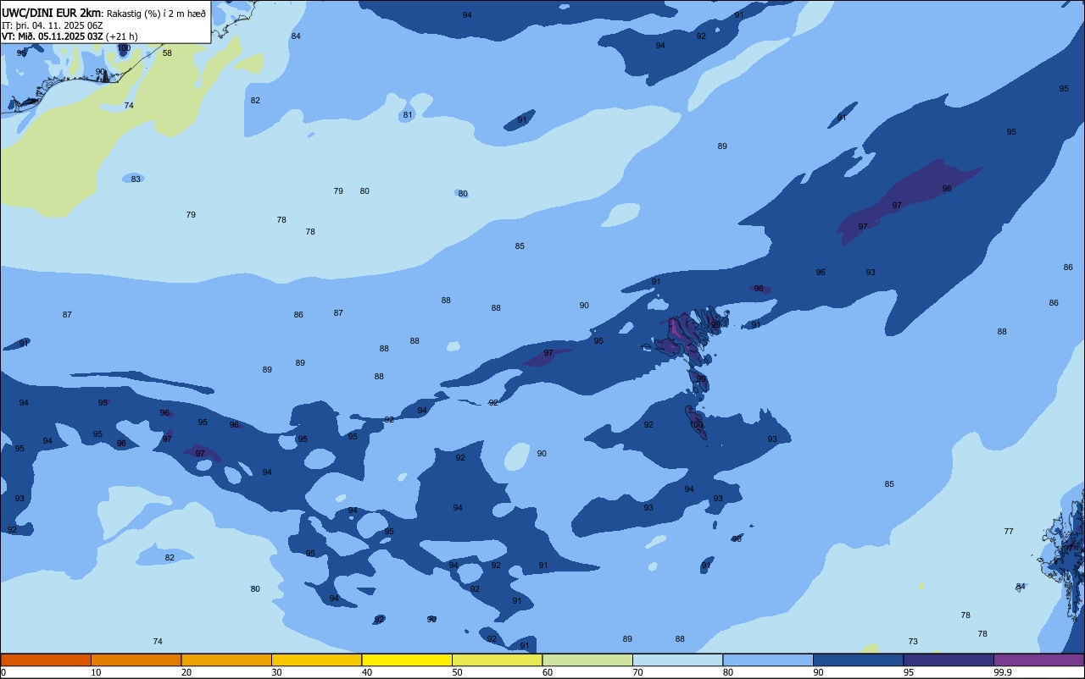This screenshot has height=679, width=1085.
Task: Click the humidity value '77' on the map
Action: click(x=1009, y=531)
